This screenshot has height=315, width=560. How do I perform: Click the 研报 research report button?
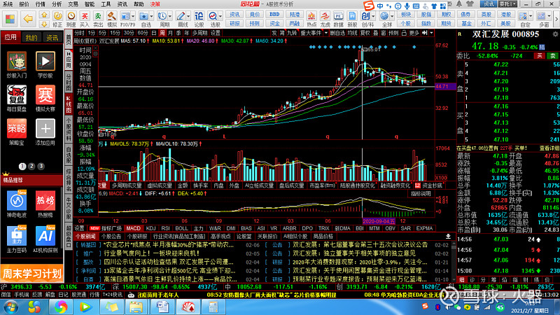coord(234,24)
